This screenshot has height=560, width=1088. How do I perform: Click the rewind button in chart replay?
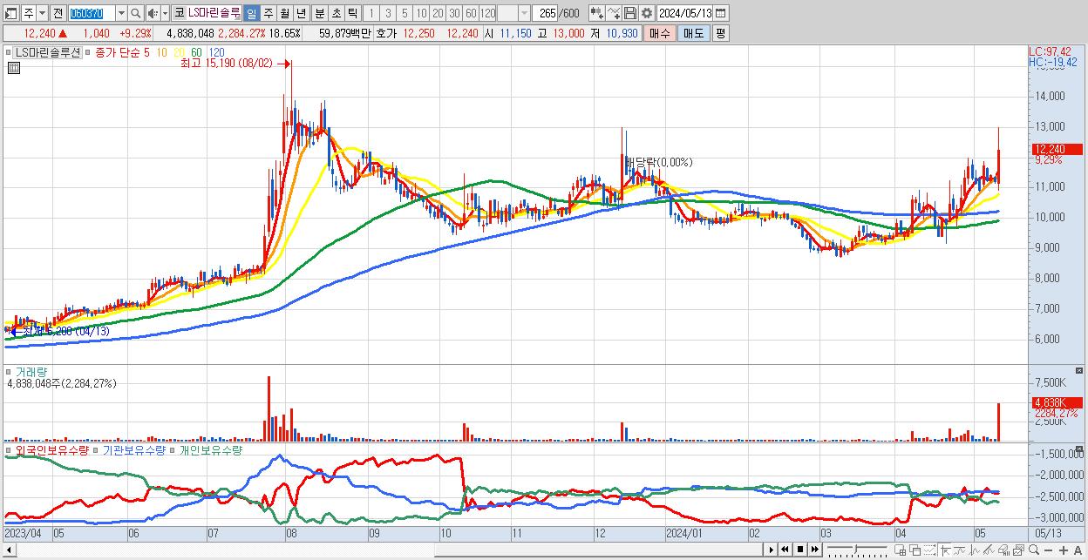[785, 550]
